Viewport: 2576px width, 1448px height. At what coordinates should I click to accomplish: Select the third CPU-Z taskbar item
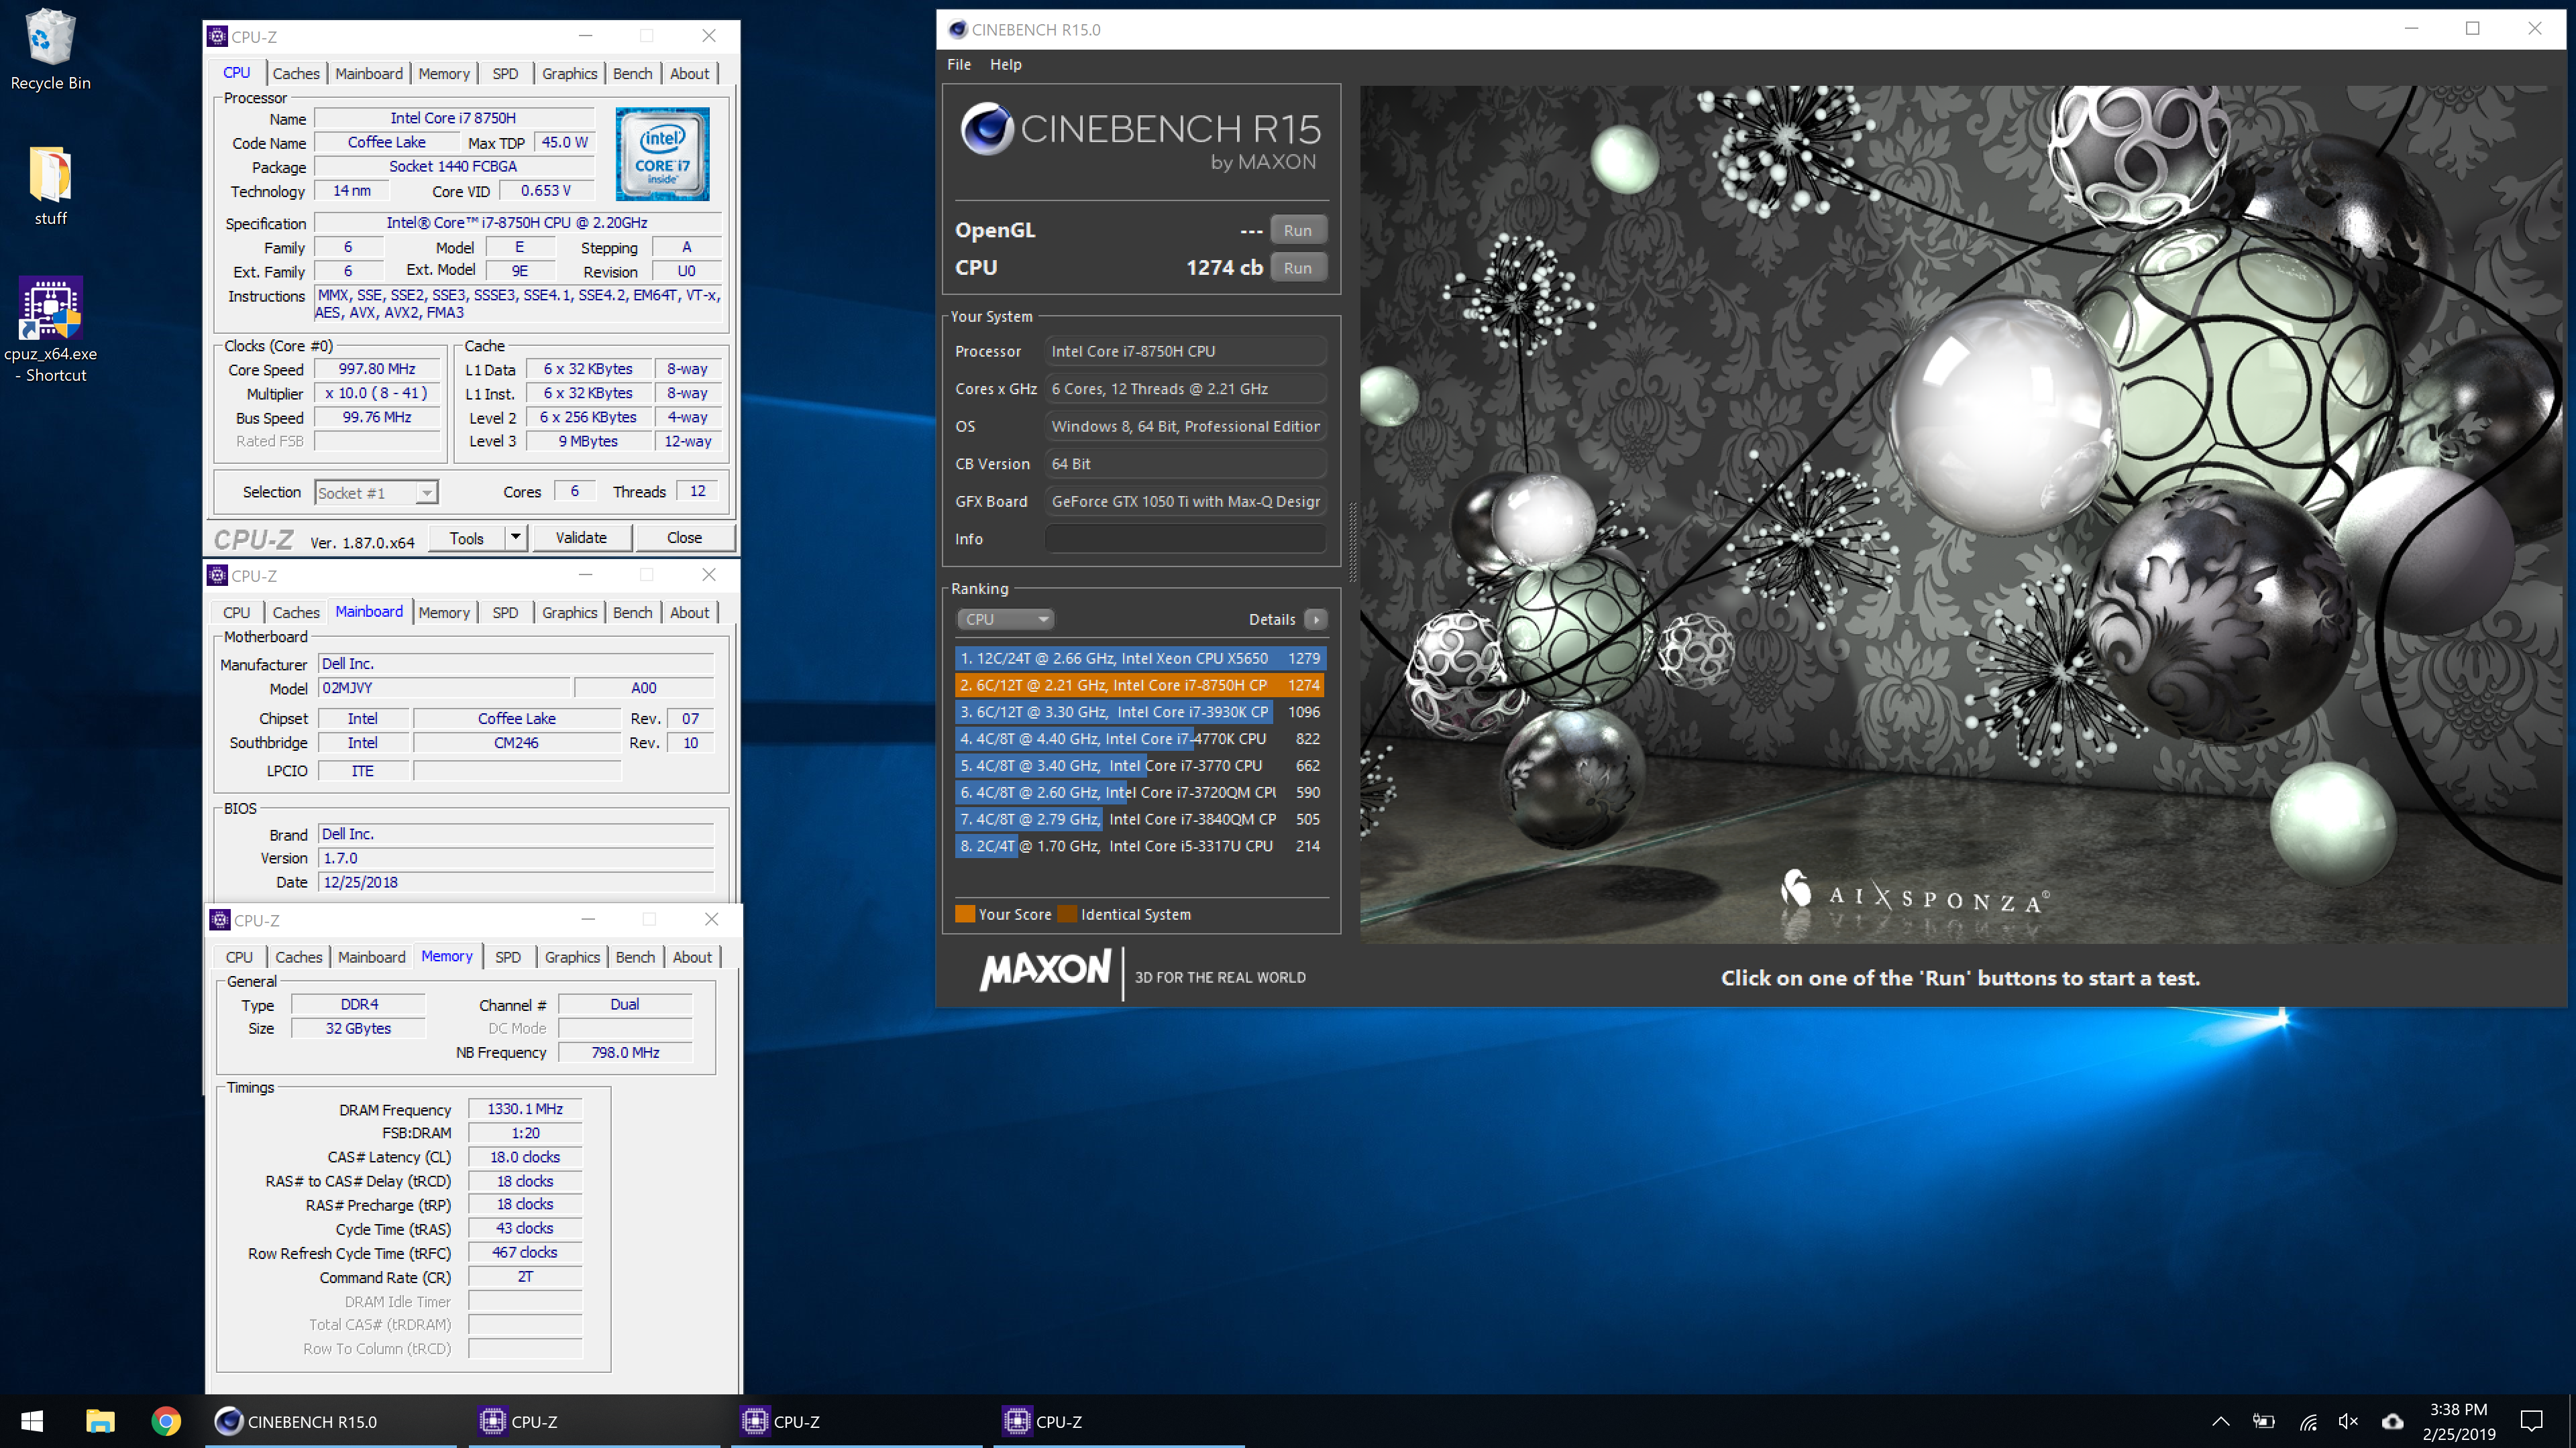(x=1119, y=1421)
